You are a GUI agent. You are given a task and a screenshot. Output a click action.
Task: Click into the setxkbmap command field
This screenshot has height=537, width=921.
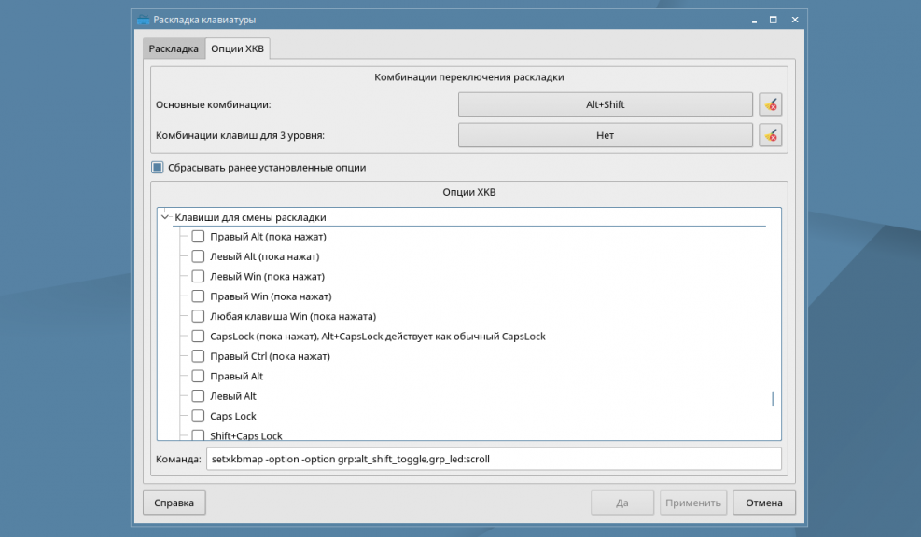pyautogui.click(x=493, y=459)
